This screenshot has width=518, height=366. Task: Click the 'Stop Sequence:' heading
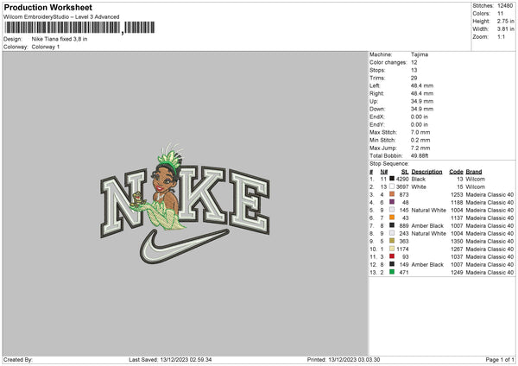(x=389, y=164)
